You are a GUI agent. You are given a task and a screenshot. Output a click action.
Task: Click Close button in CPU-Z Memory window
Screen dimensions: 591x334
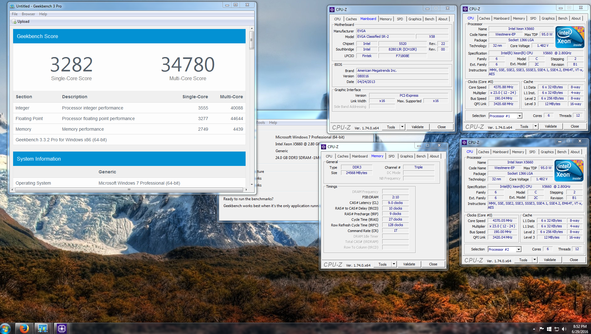coord(433,264)
